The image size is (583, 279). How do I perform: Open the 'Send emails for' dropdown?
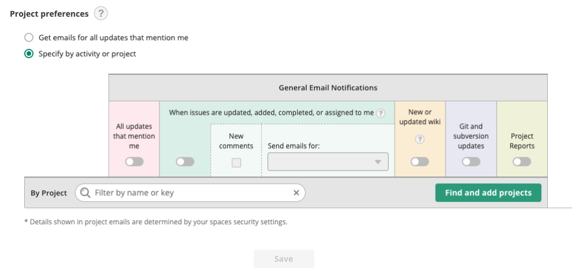328,162
